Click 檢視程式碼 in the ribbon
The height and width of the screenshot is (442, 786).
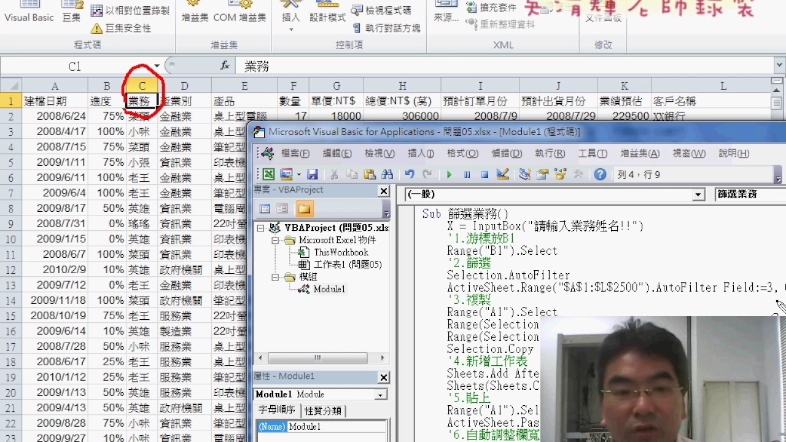381,10
